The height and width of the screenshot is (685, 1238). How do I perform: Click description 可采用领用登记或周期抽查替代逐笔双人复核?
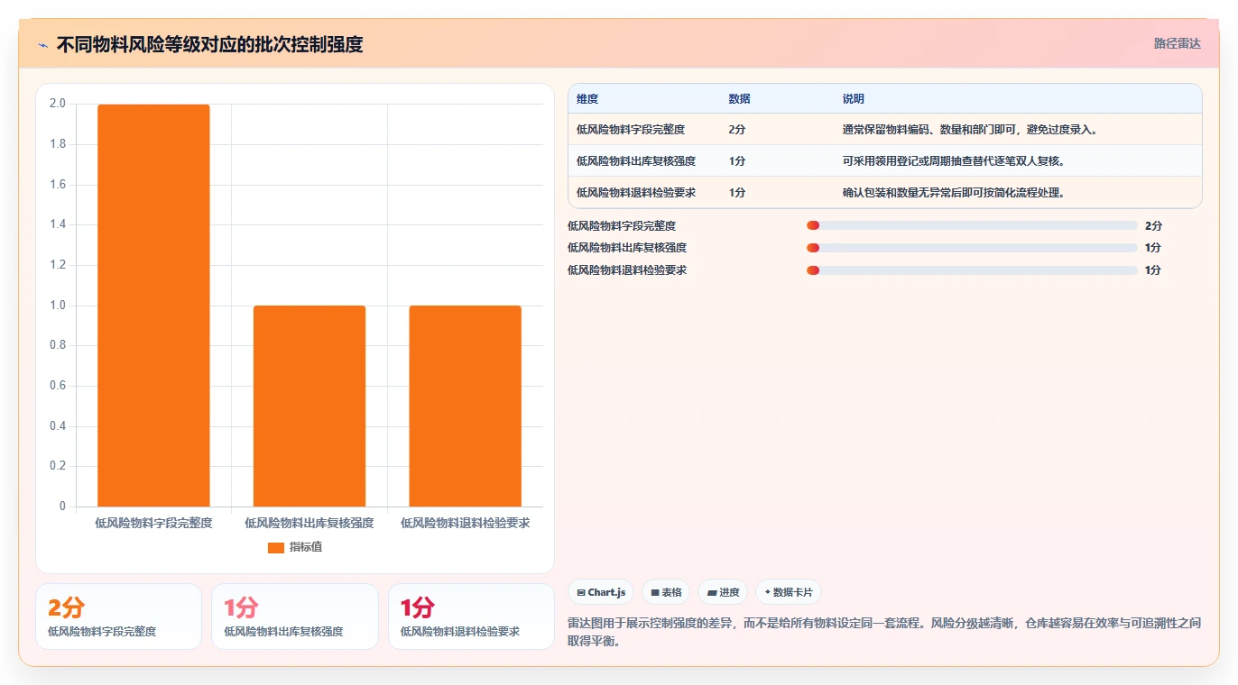[954, 161]
